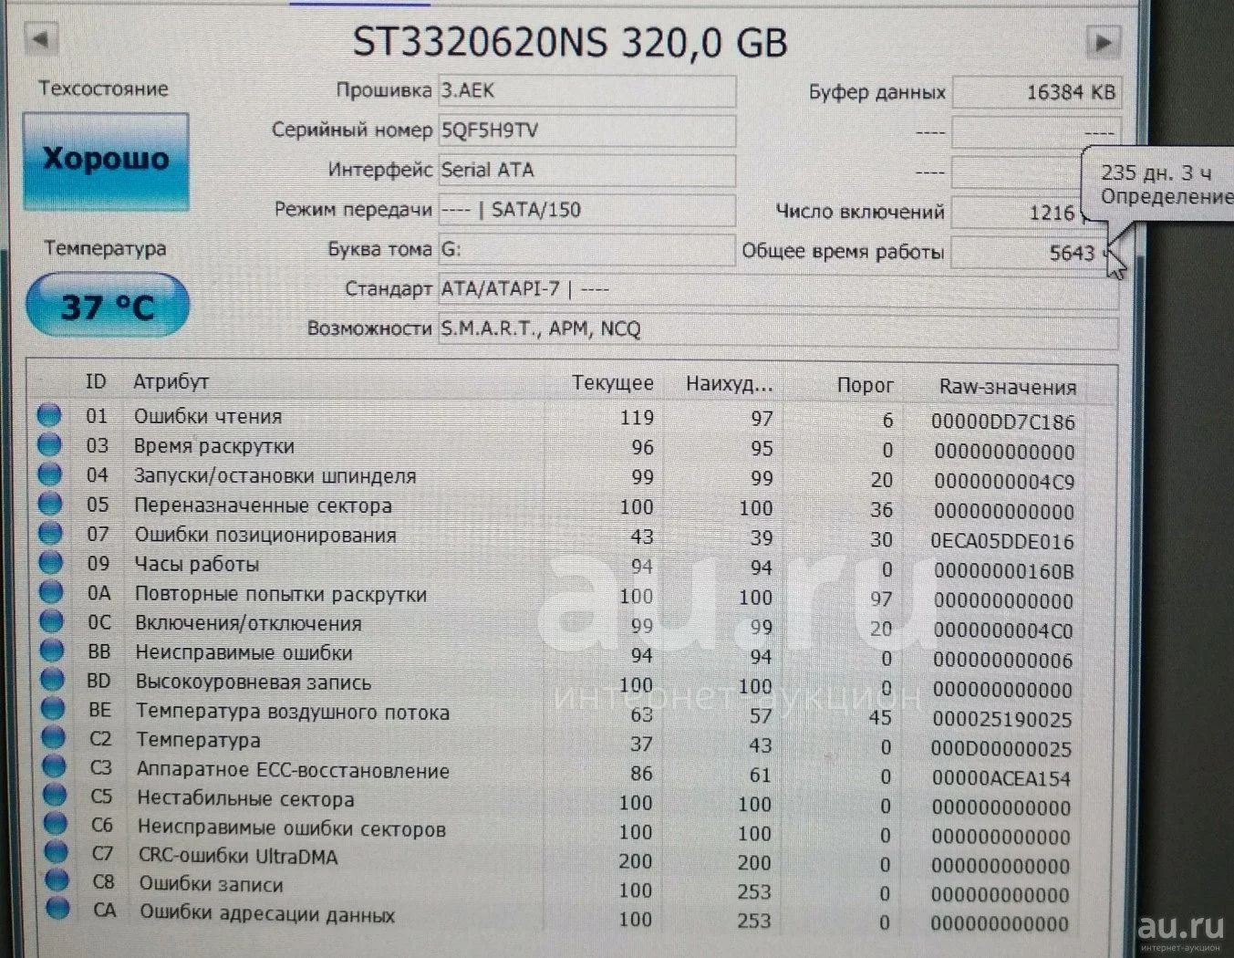Select the attribute text Температура воздушного потока
This screenshot has height=958, width=1234.
coord(293,713)
